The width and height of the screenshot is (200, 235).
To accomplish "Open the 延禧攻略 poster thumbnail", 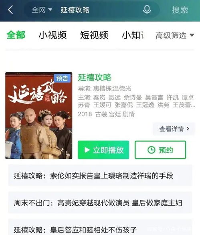I will [x=38, y=115].
